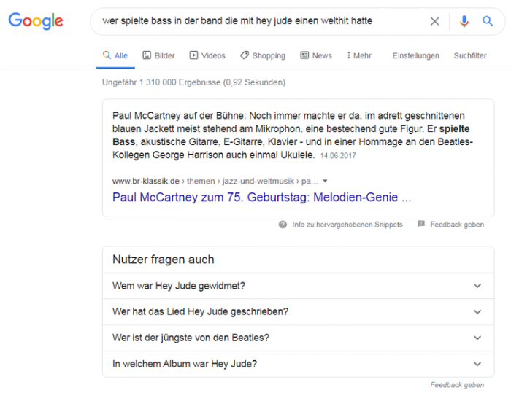Open Paul McCartney zum 75. Geburtstag link

(x=261, y=198)
